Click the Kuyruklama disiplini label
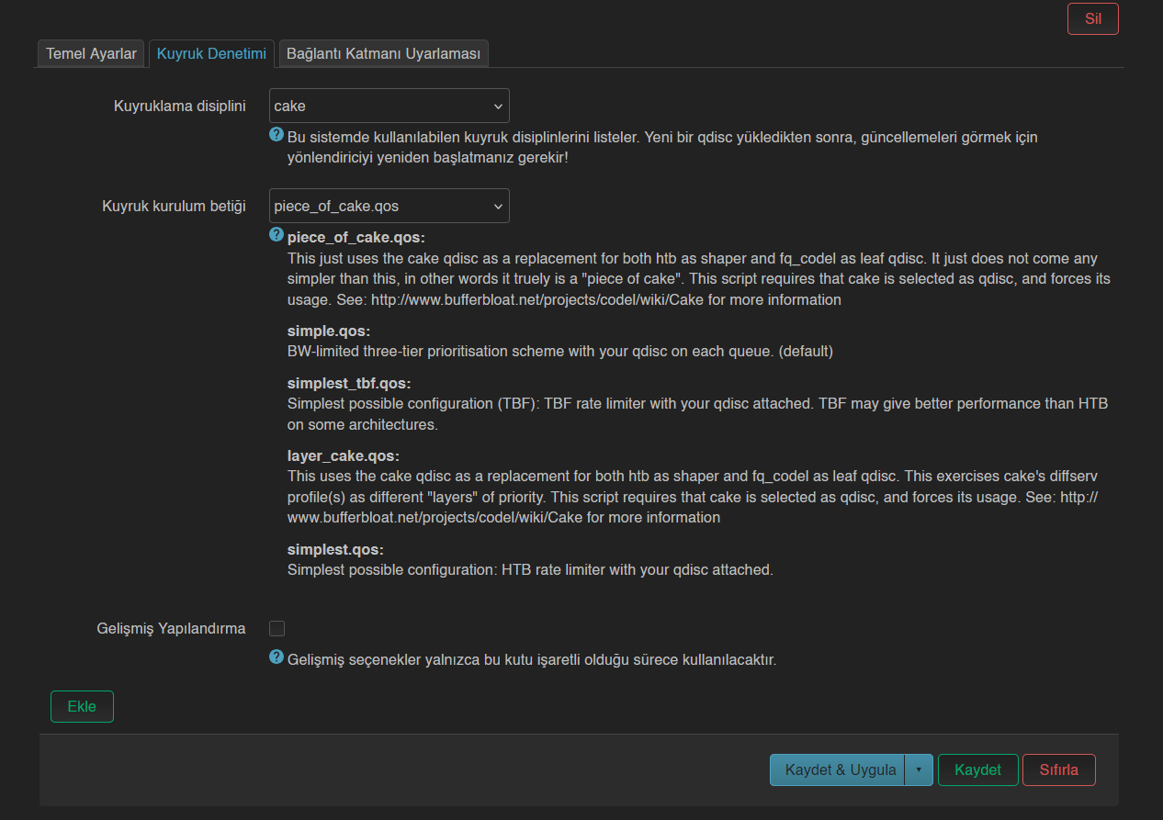 click(x=180, y=106)
